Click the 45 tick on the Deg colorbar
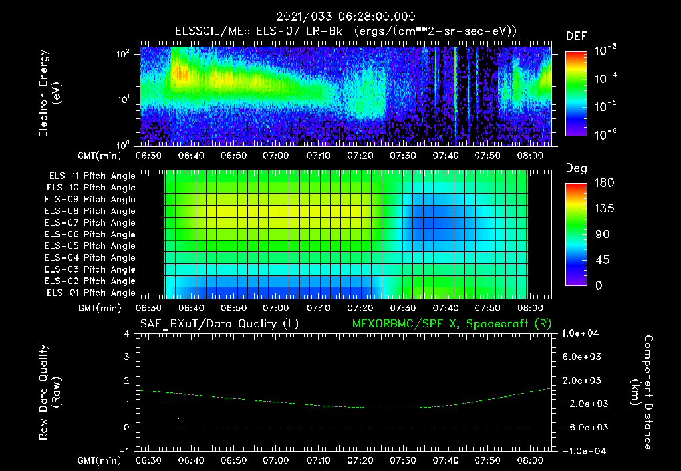681x471 pixels. tap(603, 260)
